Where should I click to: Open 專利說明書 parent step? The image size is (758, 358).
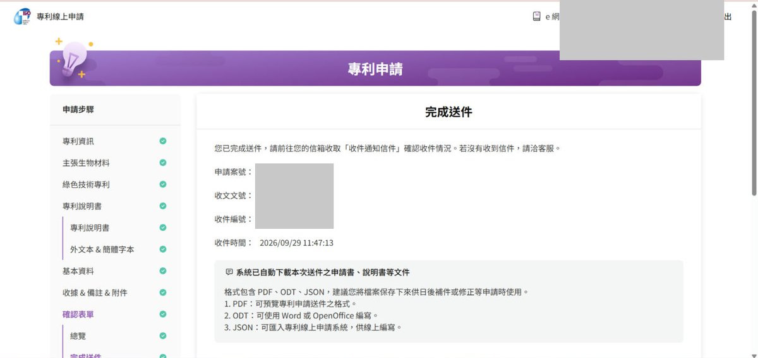[82, 206]
